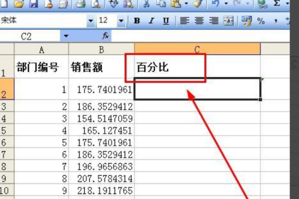Image resolution: width=299 pixels, height=199 pixels.
Task: Select row 2 header
Action: pos(7,89)
